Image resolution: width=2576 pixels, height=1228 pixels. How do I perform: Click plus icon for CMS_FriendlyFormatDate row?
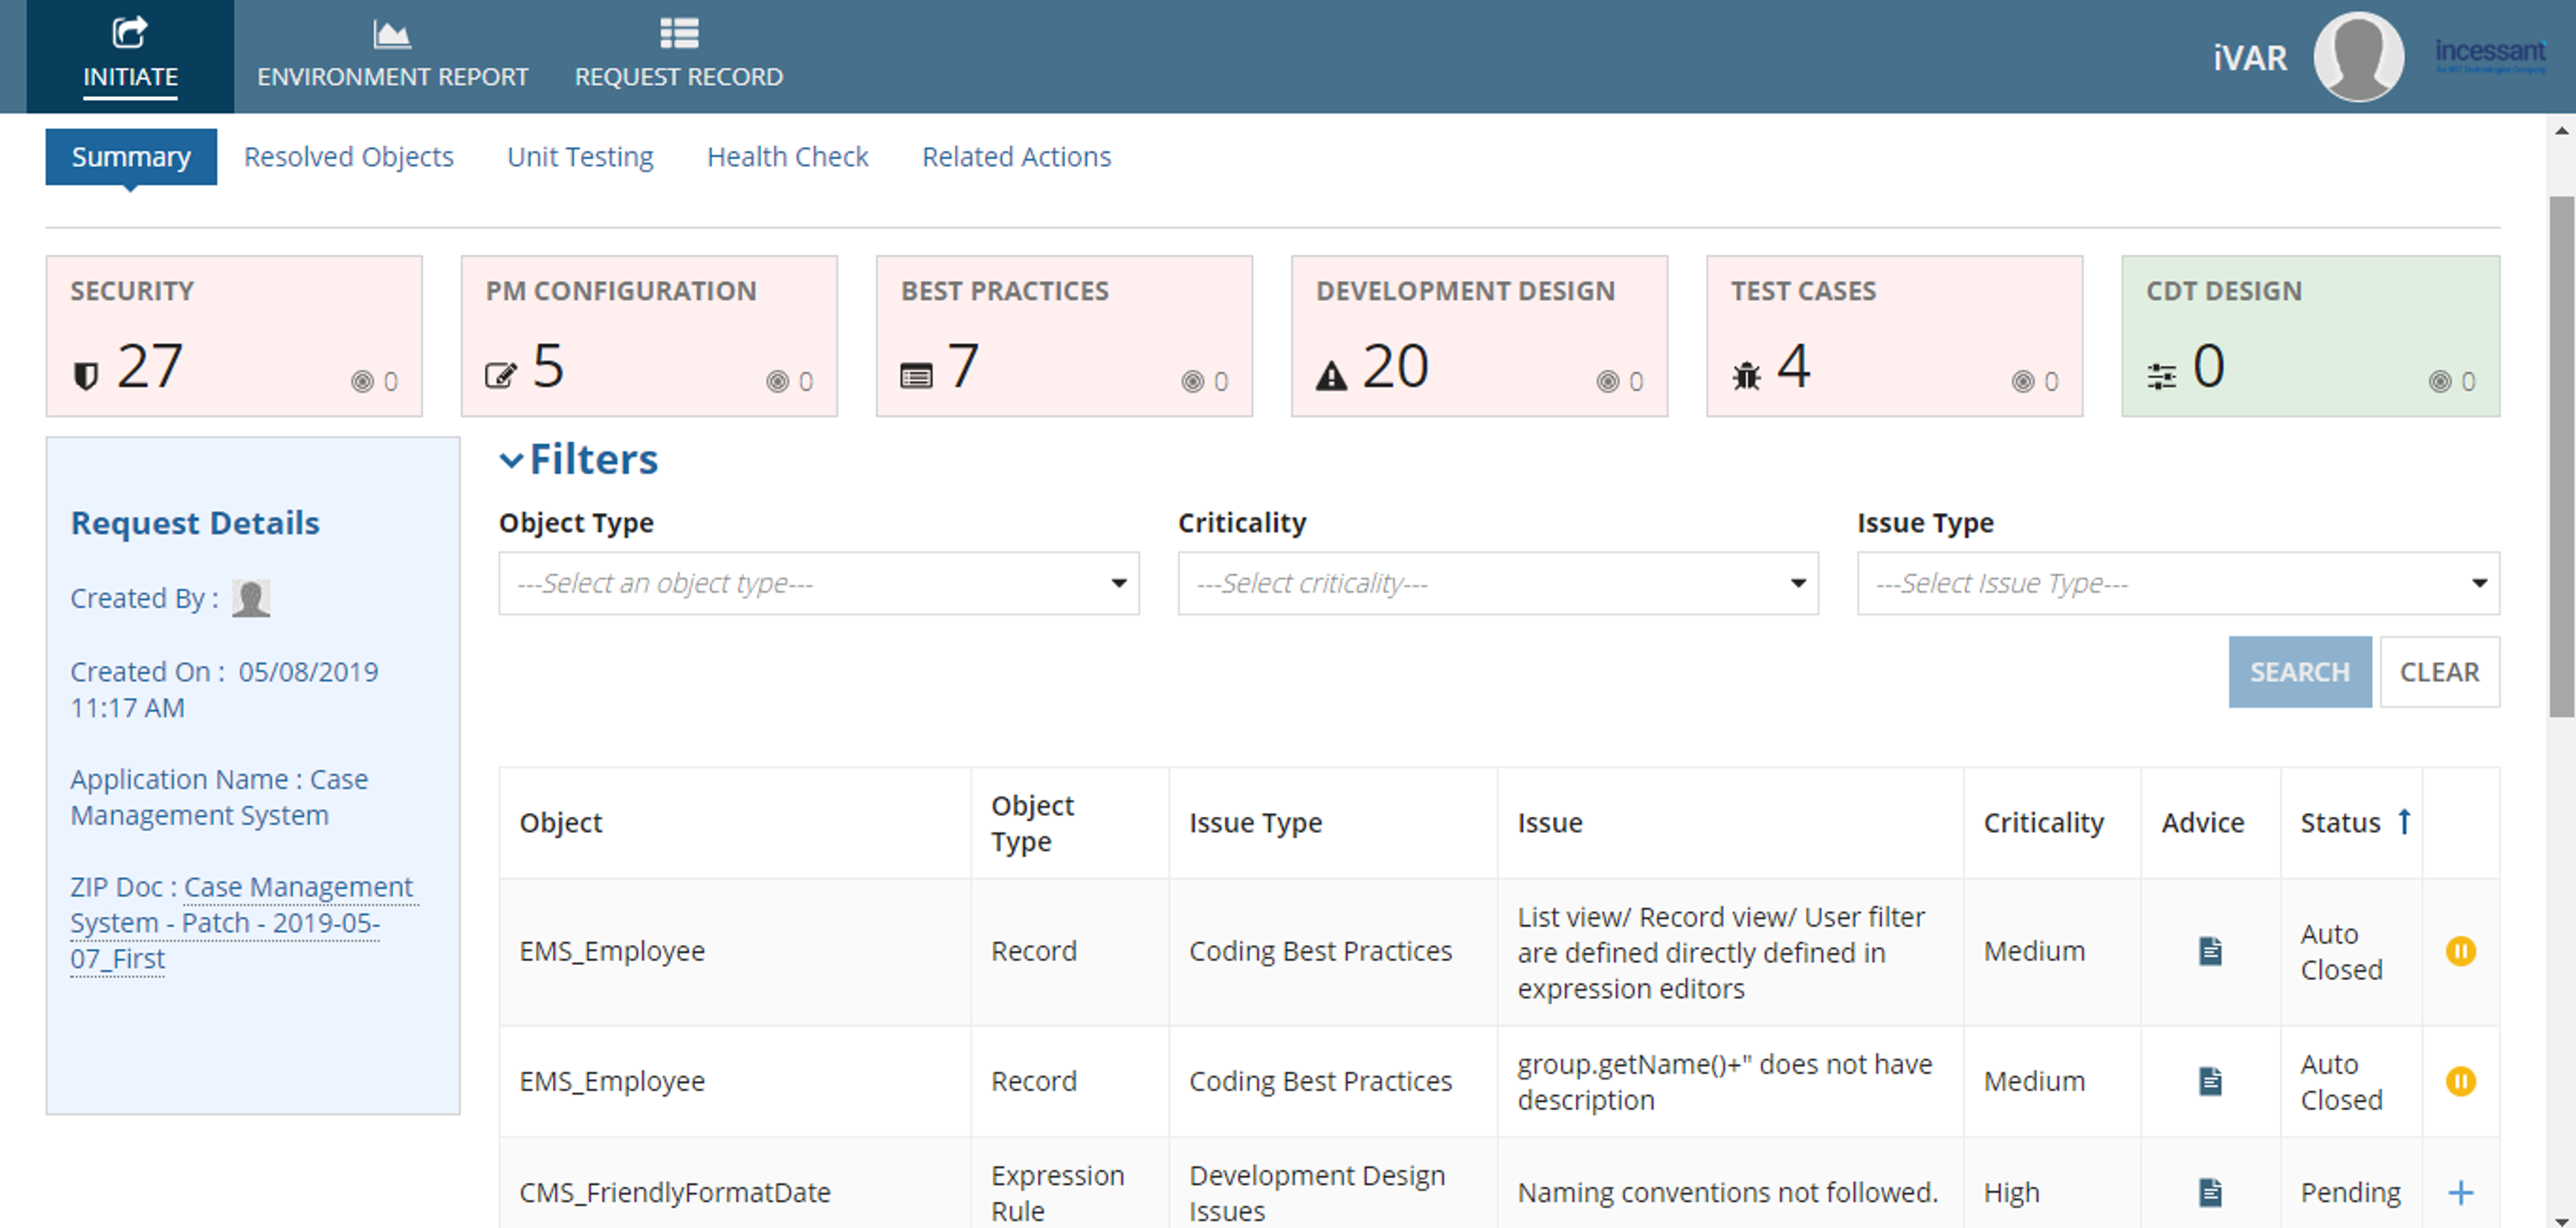point(2460,1192)
